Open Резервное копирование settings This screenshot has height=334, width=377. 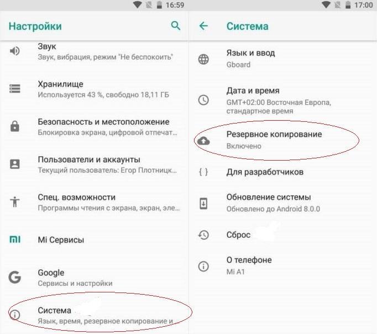283,140
